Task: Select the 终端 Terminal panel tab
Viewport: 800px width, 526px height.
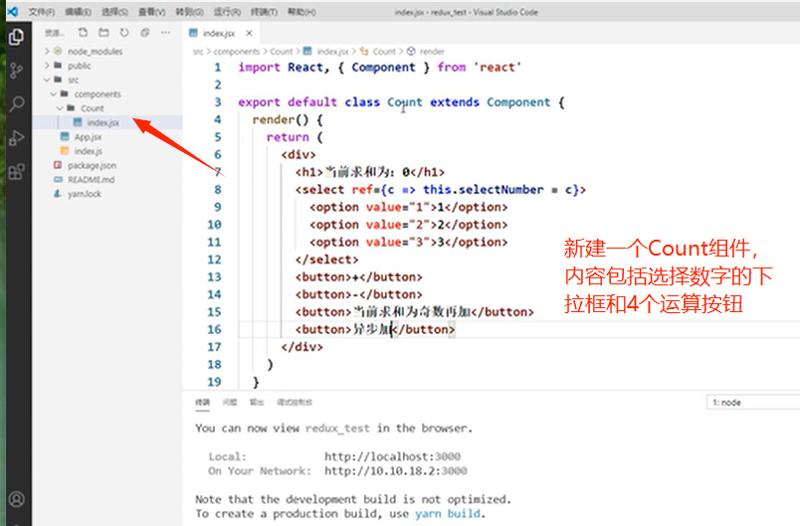Action: tap(203, 402)
